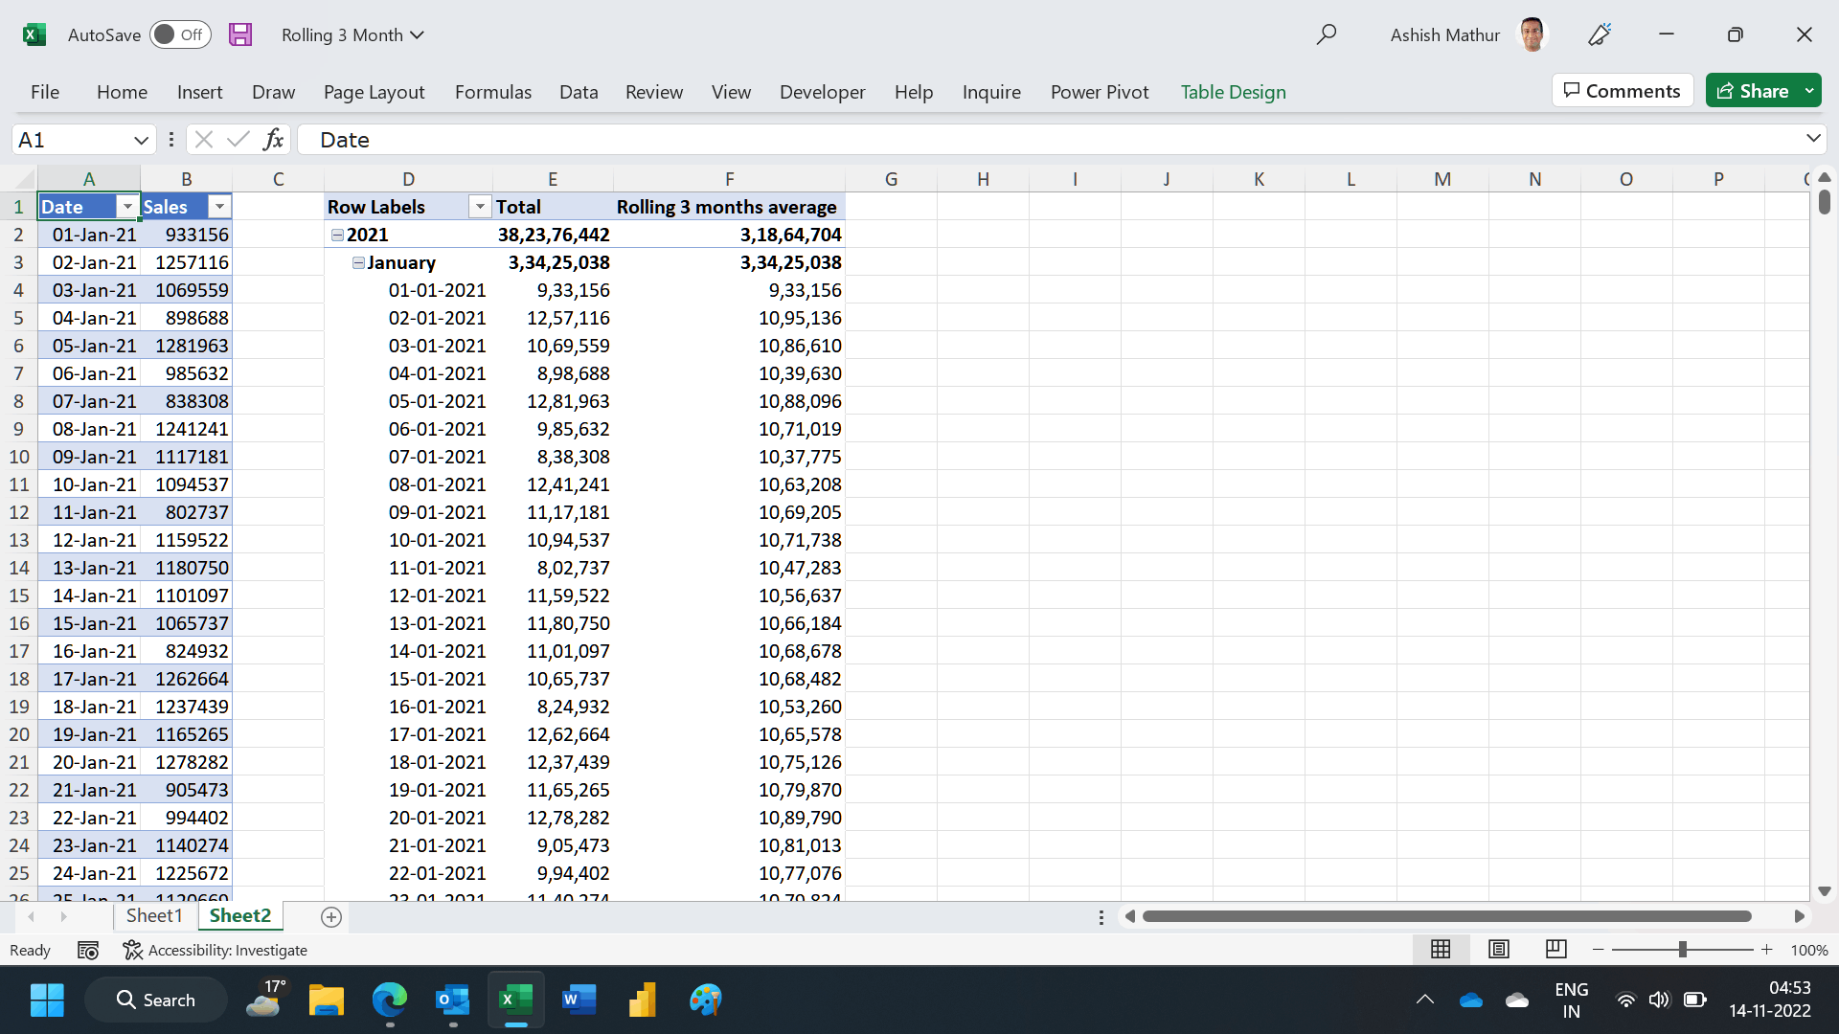Click the Ashish Mathur account name

[x=1444, y=35]
